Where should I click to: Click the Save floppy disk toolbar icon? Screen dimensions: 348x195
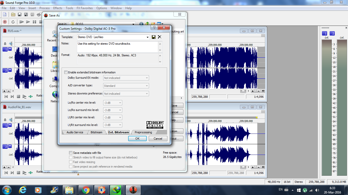coord(19,15)
